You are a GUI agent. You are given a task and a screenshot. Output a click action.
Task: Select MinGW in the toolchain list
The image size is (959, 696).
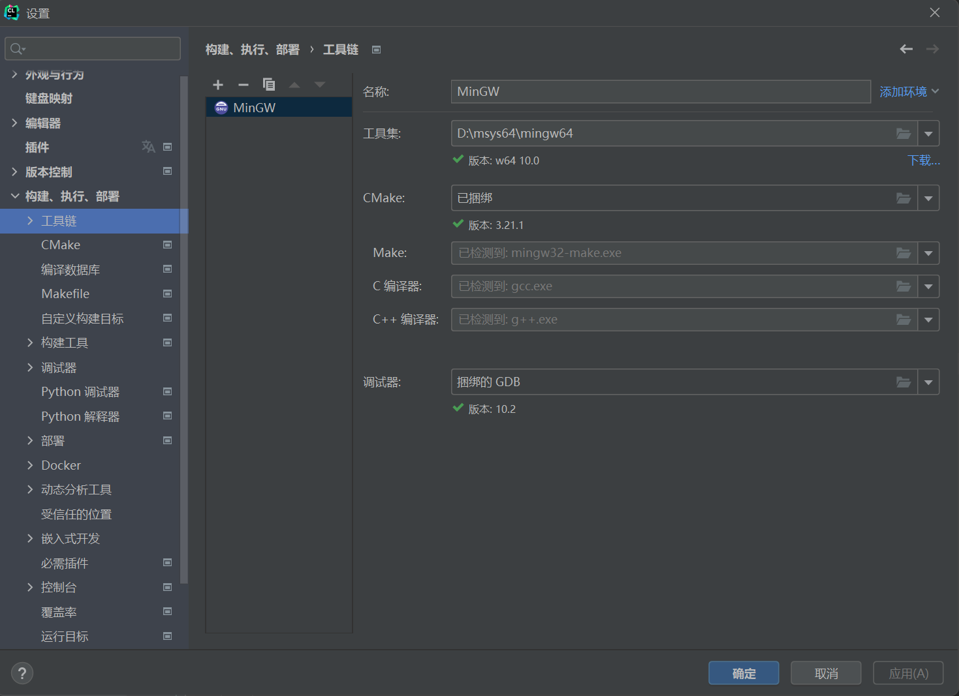pyautogui.click(x=279, y=108)
